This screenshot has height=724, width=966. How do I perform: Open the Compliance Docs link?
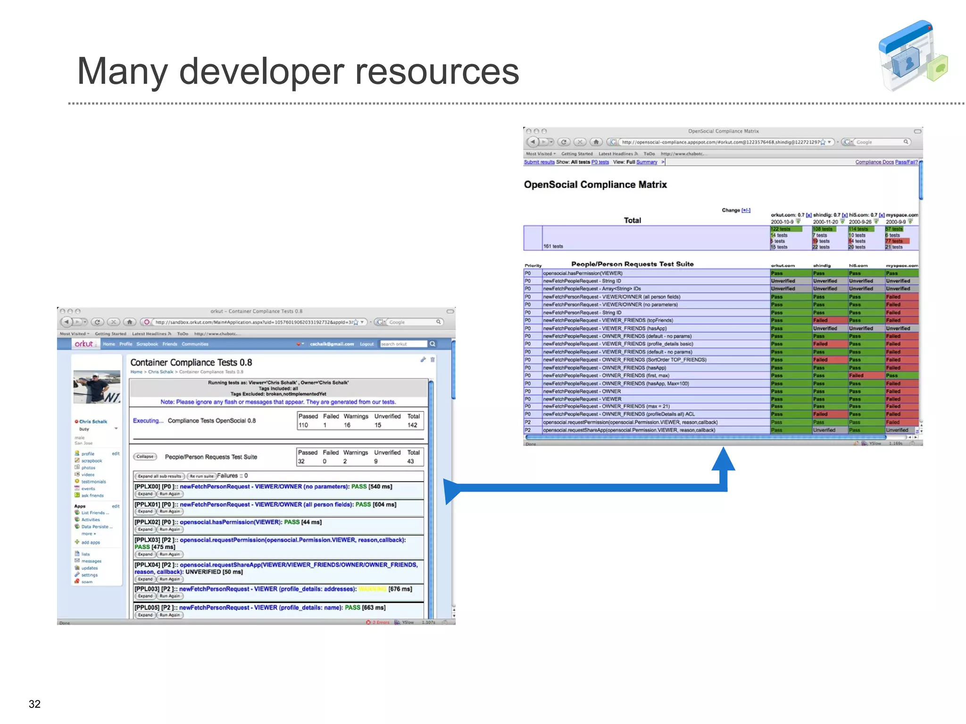pos(874,162)
